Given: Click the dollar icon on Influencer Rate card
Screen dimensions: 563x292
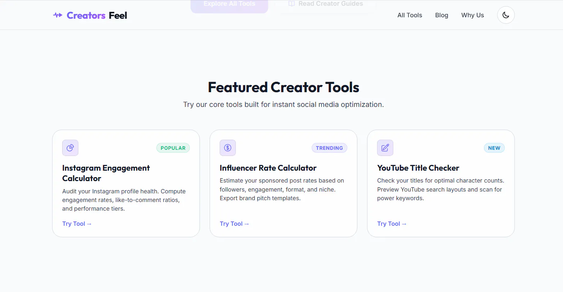Looking at the screenshot, I should click(x=228, y=148).
